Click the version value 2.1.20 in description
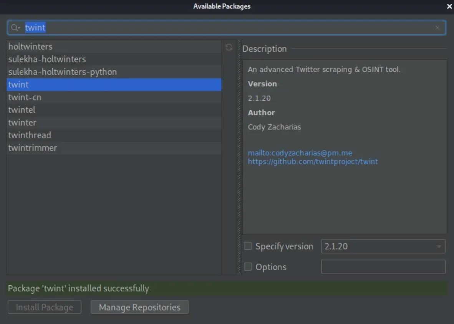This screenshot has width=454, height=324. (259, 98)
